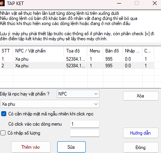Sort by the STT column header
This screenshot has height=153, width=161.
[x=6, y=51]
